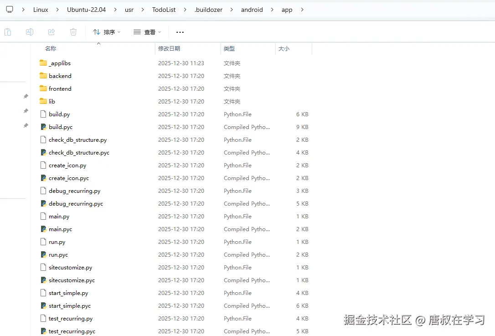Click the share toolbar icon
Viewport: 495px width, 336px height.
(52, 32)
